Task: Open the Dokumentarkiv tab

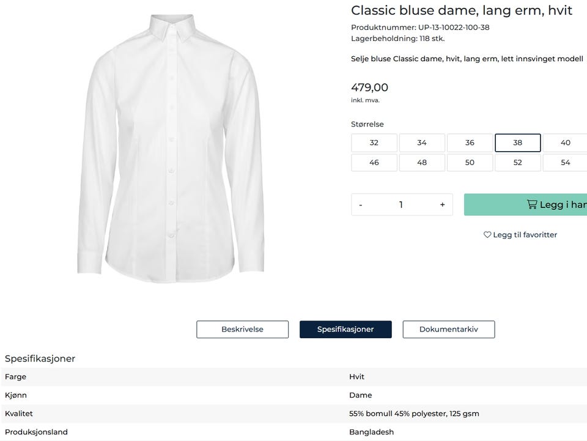Action: coord(448,329)
